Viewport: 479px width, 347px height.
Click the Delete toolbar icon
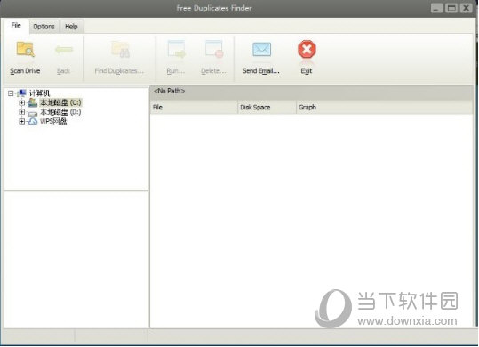pyautogui.click(x=214, y=49)
